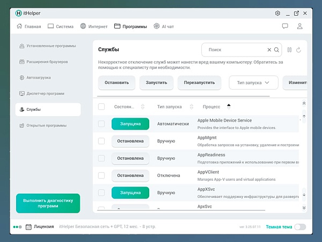Check the box for Apple Mobile Device Service
Image resolution: width=322 pixels, height=242 pixels.
(101, 124)
